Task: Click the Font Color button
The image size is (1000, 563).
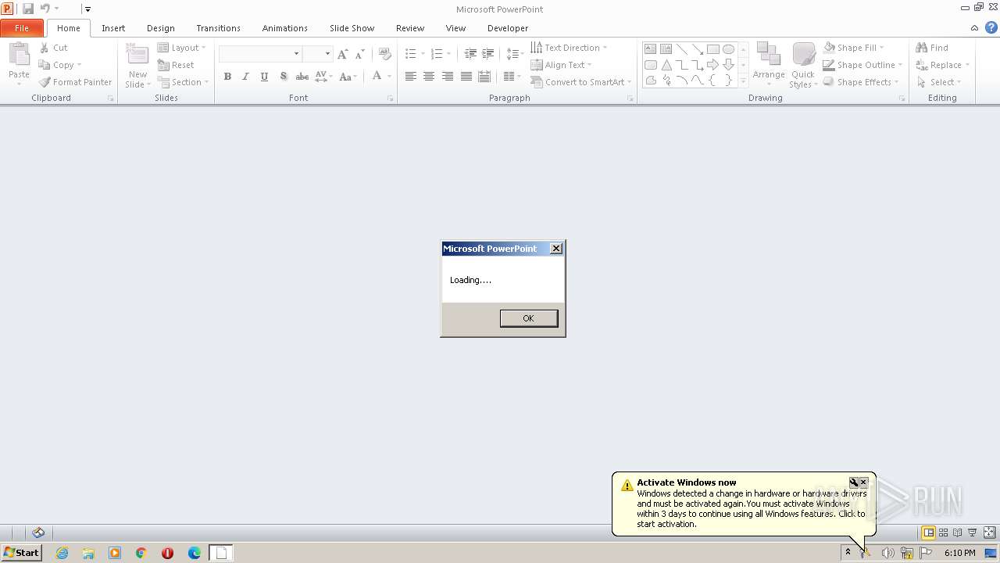Action: 377,76
